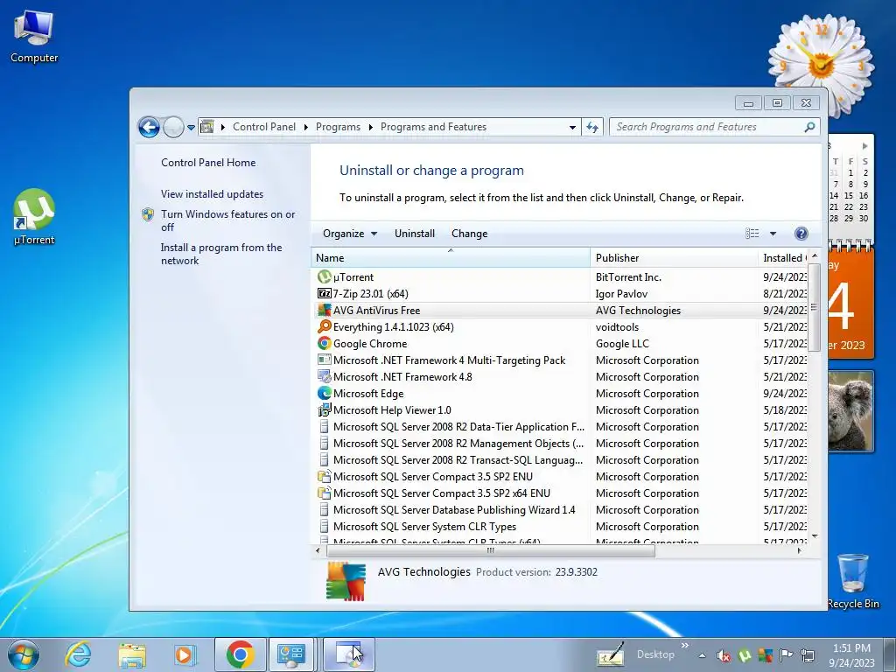Click the .NET Framework 4.8 row icon
Image resolution: width=896 pixels, height=672 pixels.
pyautogui.click(x=324, y=376)
